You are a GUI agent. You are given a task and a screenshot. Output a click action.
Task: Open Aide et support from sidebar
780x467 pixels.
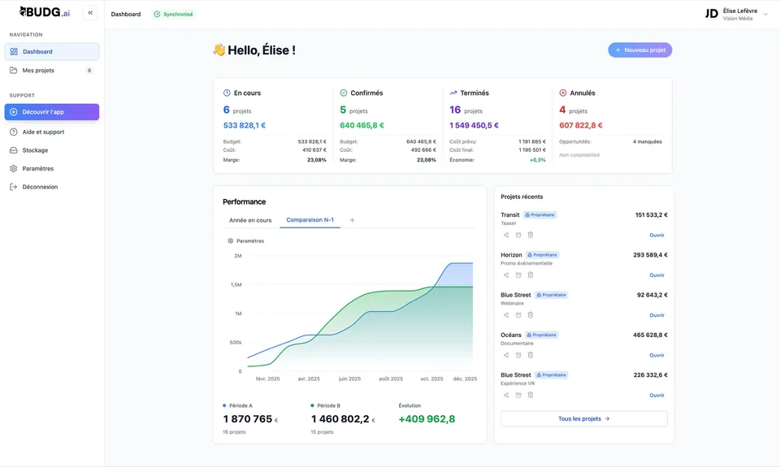[43, 132]
